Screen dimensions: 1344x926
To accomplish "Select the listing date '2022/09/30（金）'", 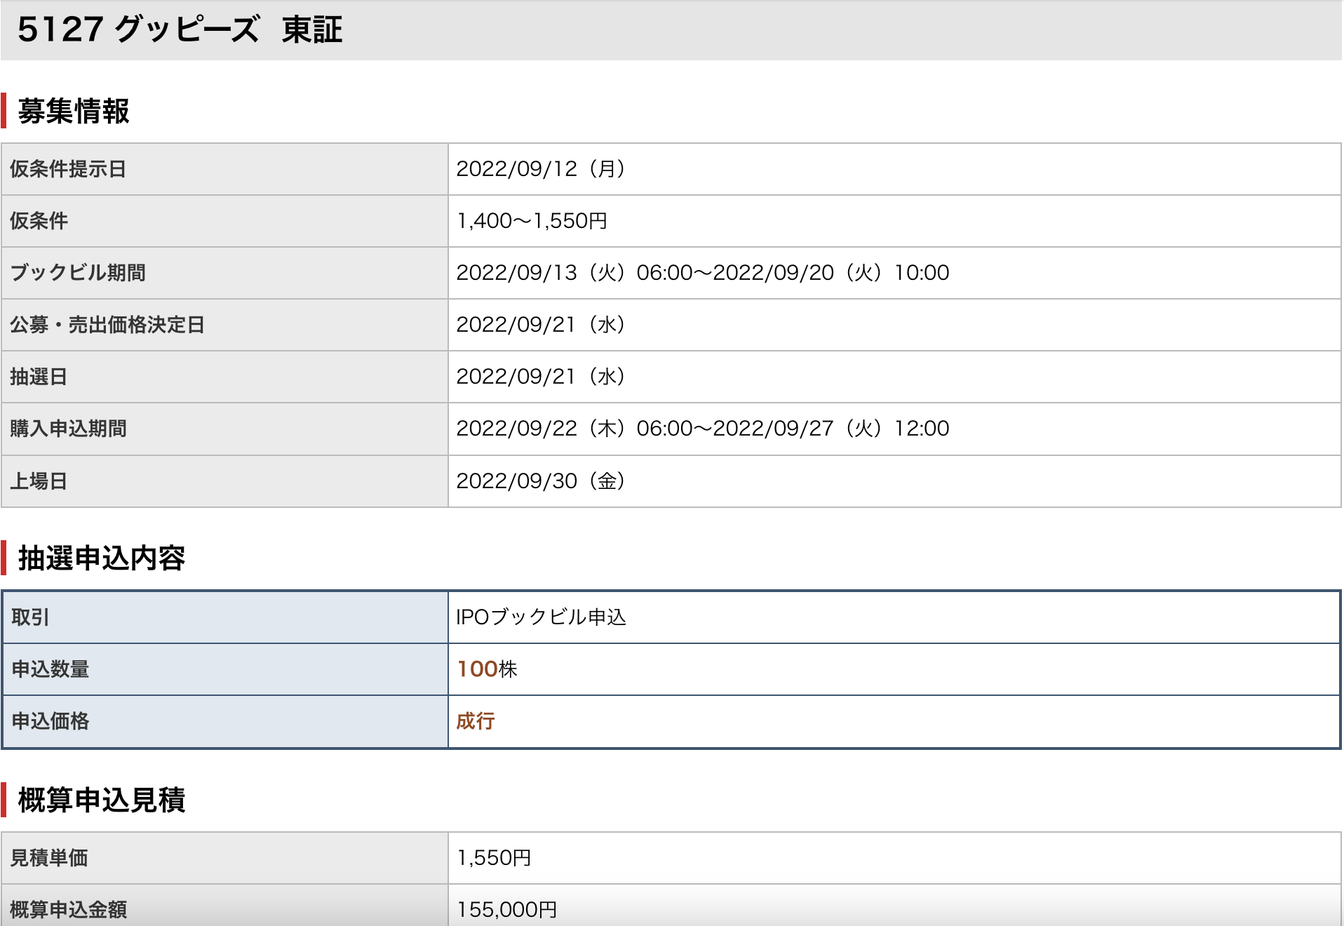I will coord(540,481).
